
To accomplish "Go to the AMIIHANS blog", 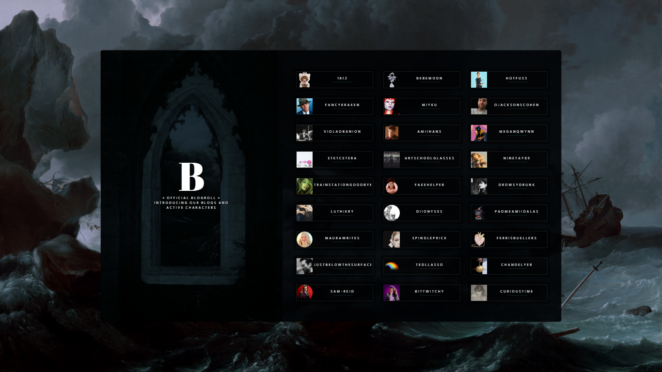I will tap(429, 132).
